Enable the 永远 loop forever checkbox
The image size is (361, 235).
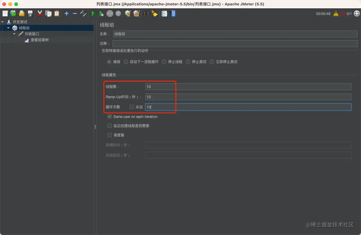132,107
